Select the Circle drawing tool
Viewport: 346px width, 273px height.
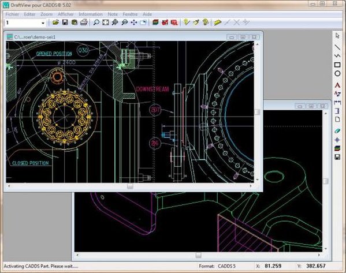337,73
